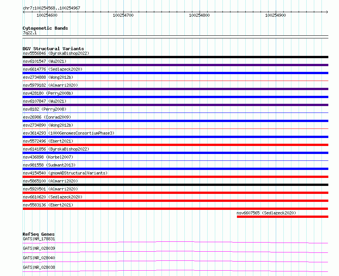The width and height of the screenshot is (339, 276).
Task: Open variant nsv6610620 (Sedlazeck2020) label
Action: (x=53, y=197)
